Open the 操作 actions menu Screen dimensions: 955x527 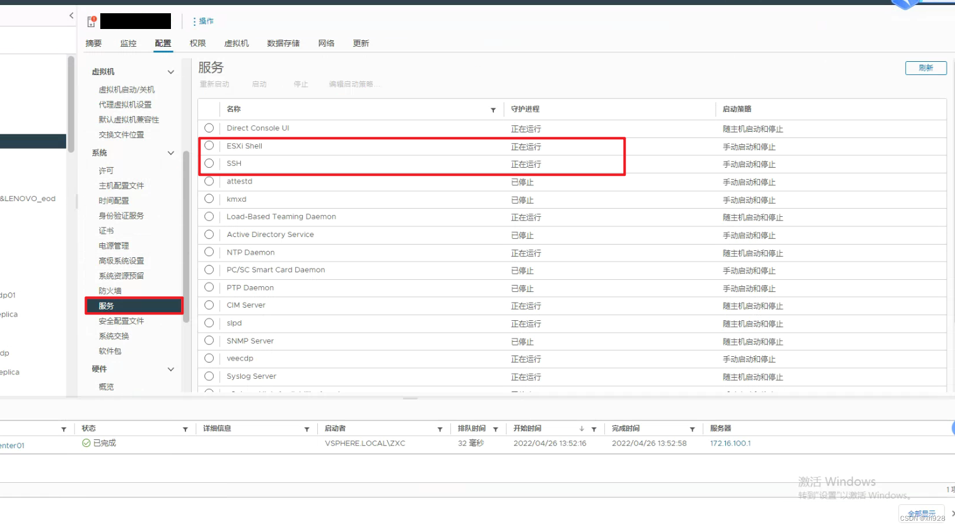click(x=203, y=21)
